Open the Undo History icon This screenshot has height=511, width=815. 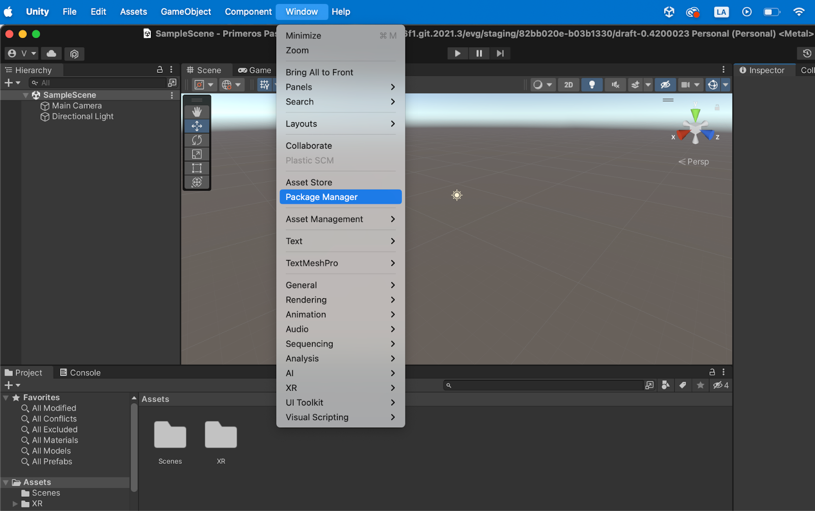806,53
